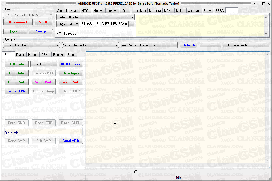Open the Single SIM dropdown

pos(68,24)
